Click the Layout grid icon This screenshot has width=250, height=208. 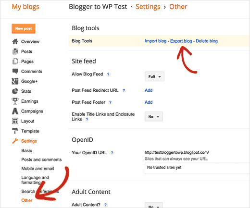15,121
